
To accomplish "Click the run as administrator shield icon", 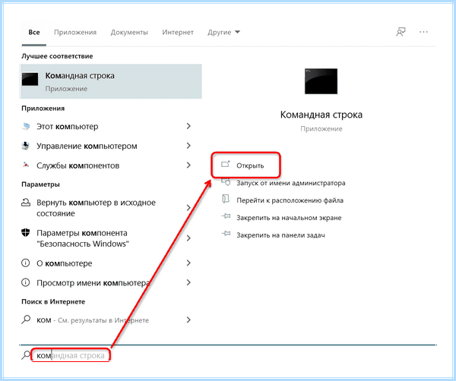I will (226, 182).
